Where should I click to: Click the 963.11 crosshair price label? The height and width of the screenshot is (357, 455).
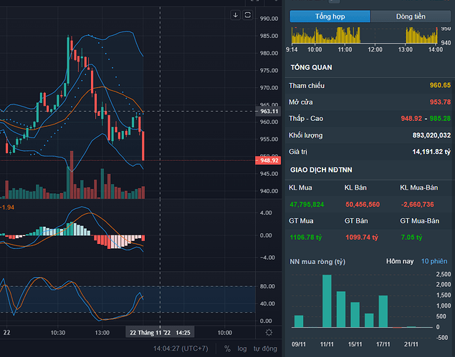269,112
